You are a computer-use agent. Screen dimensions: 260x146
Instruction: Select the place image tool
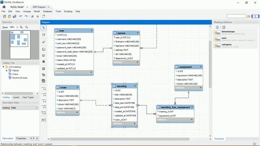click(x=43, y=61)
